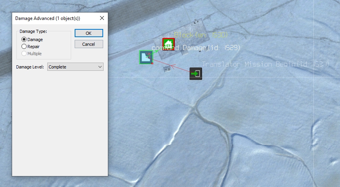Viewport: 340px width, 187px height.
Task: Close the Damage Advanced dialog
Action: coord(102,18)
